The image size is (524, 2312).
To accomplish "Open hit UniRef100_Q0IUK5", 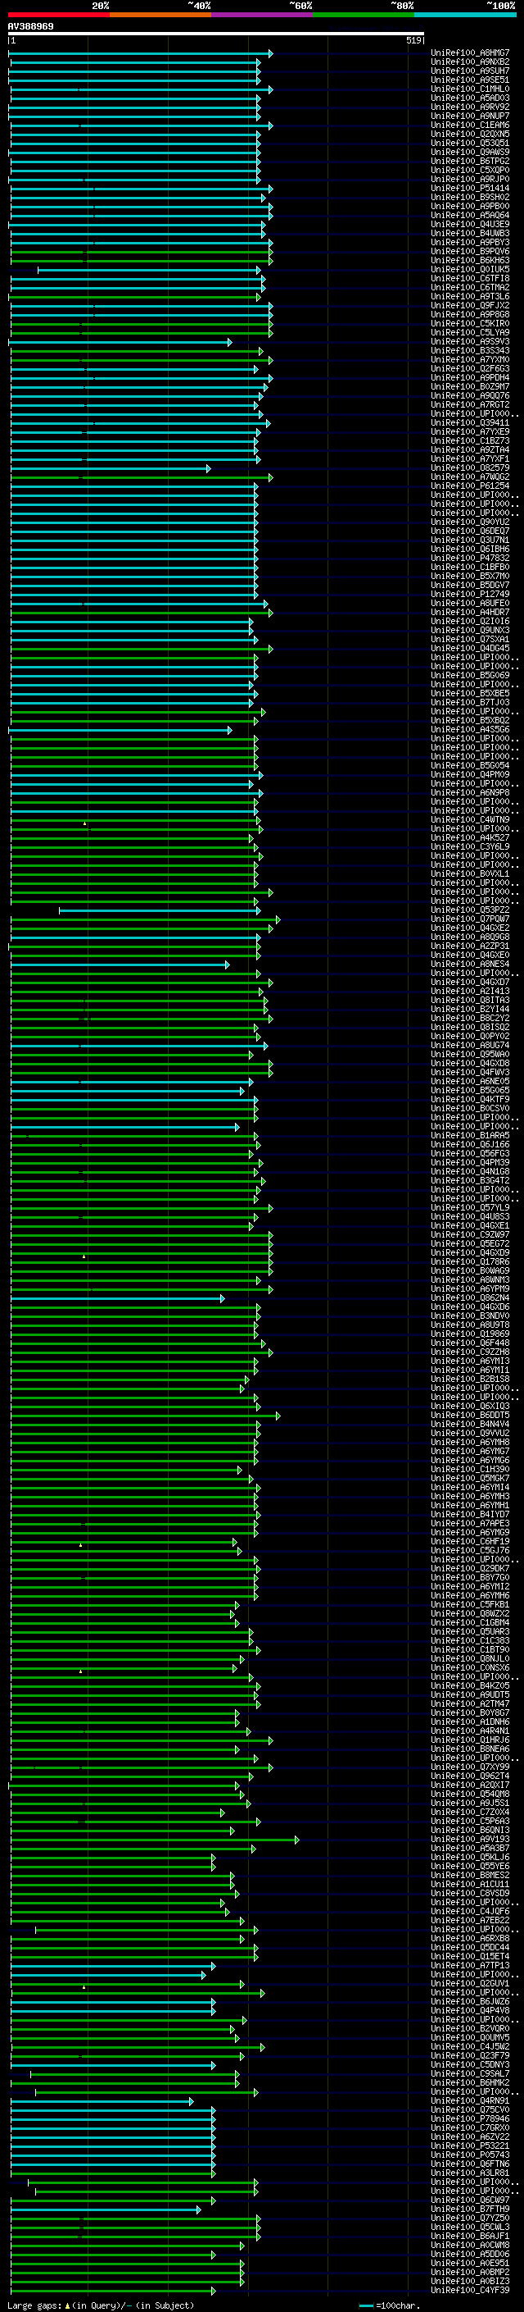I will [469, 269].
